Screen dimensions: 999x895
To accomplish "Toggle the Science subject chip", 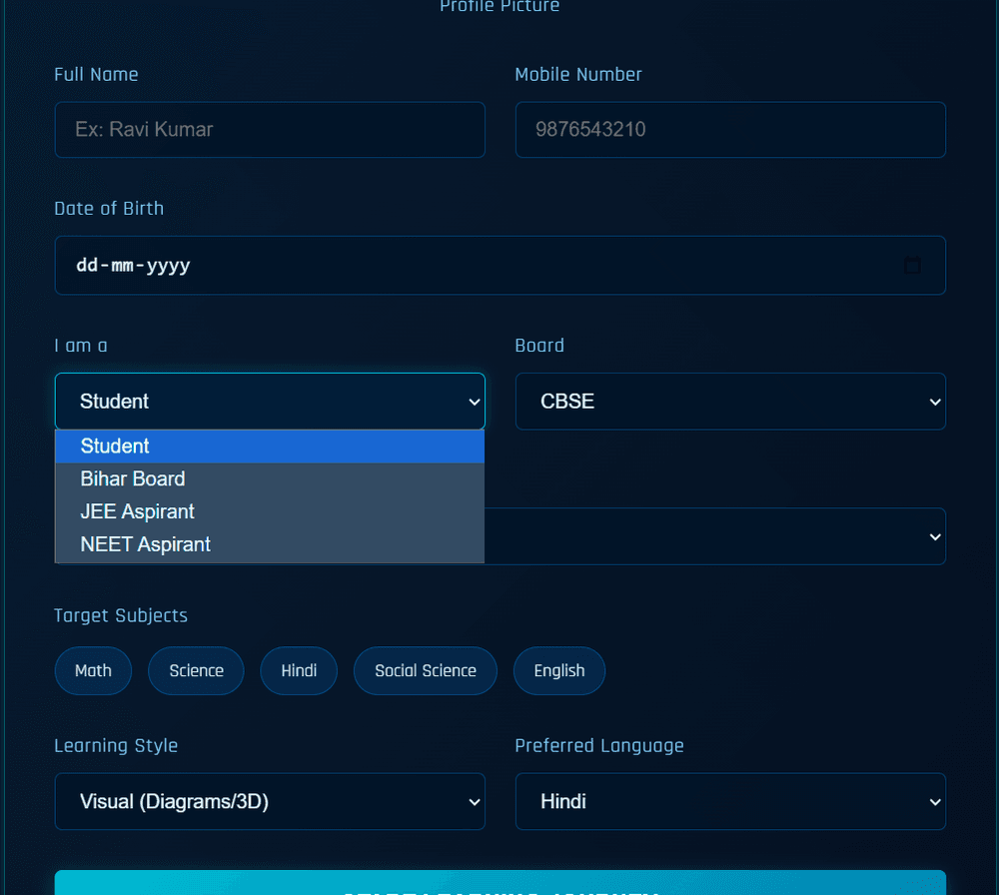I will pos(196,670).
